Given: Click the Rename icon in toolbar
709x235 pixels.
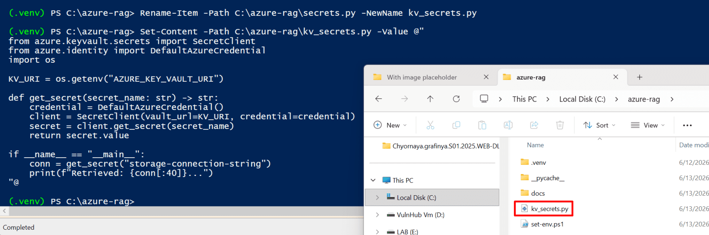Looking at the screenshot, I should (508, 125).
